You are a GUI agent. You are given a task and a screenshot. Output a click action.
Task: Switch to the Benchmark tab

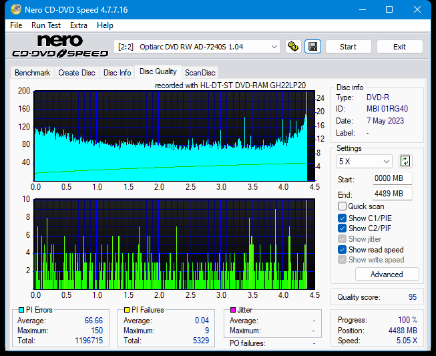[x=32, y=73]
